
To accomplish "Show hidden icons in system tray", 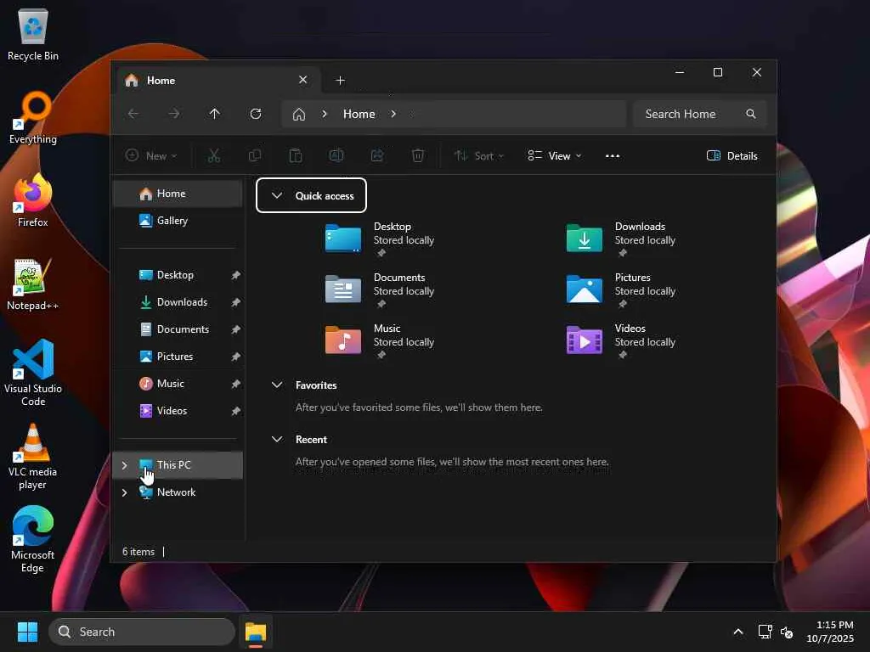I will [738, 632].
